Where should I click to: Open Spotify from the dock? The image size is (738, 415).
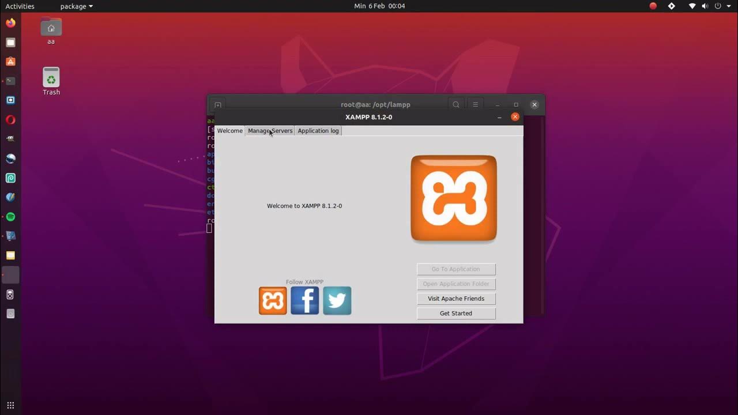pyautogui.click(x=10, y=217)
